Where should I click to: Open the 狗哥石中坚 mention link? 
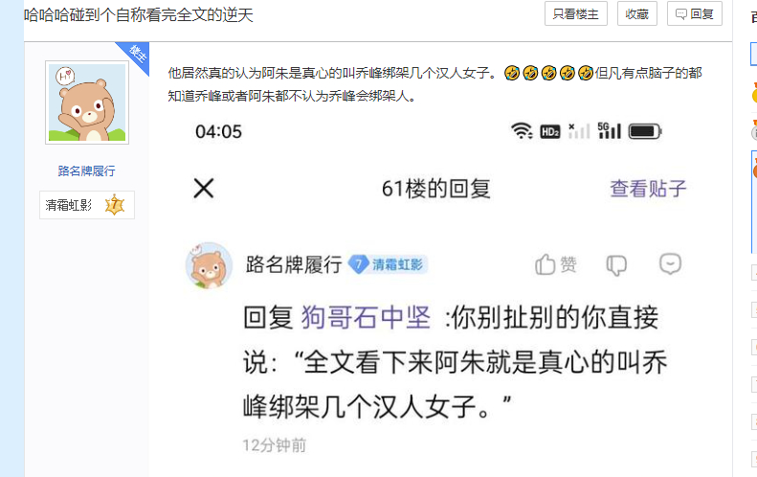click(366, 317)
